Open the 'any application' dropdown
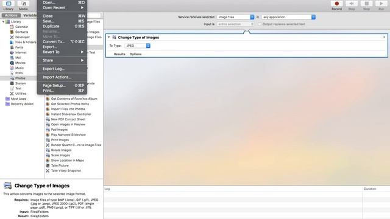The image size is (390, 219). click(288, 17)
